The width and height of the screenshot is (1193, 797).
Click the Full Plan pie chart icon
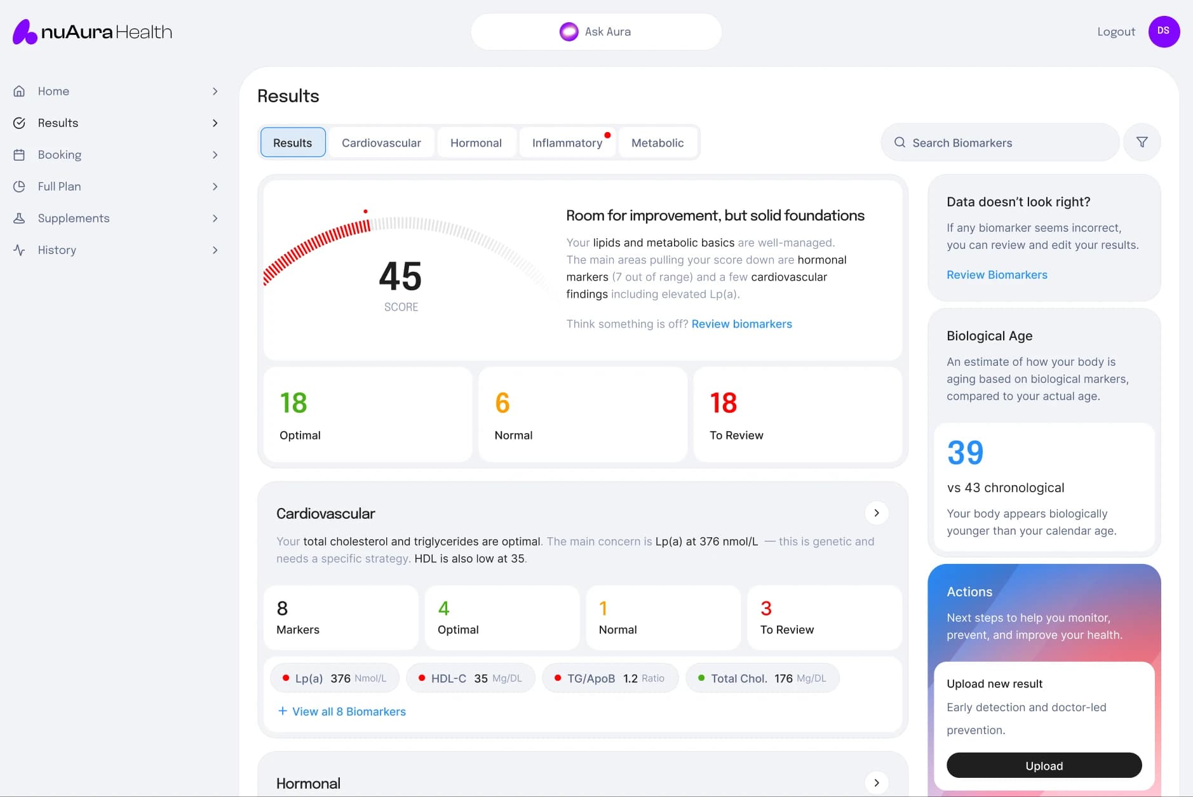(x=19, y=186)
